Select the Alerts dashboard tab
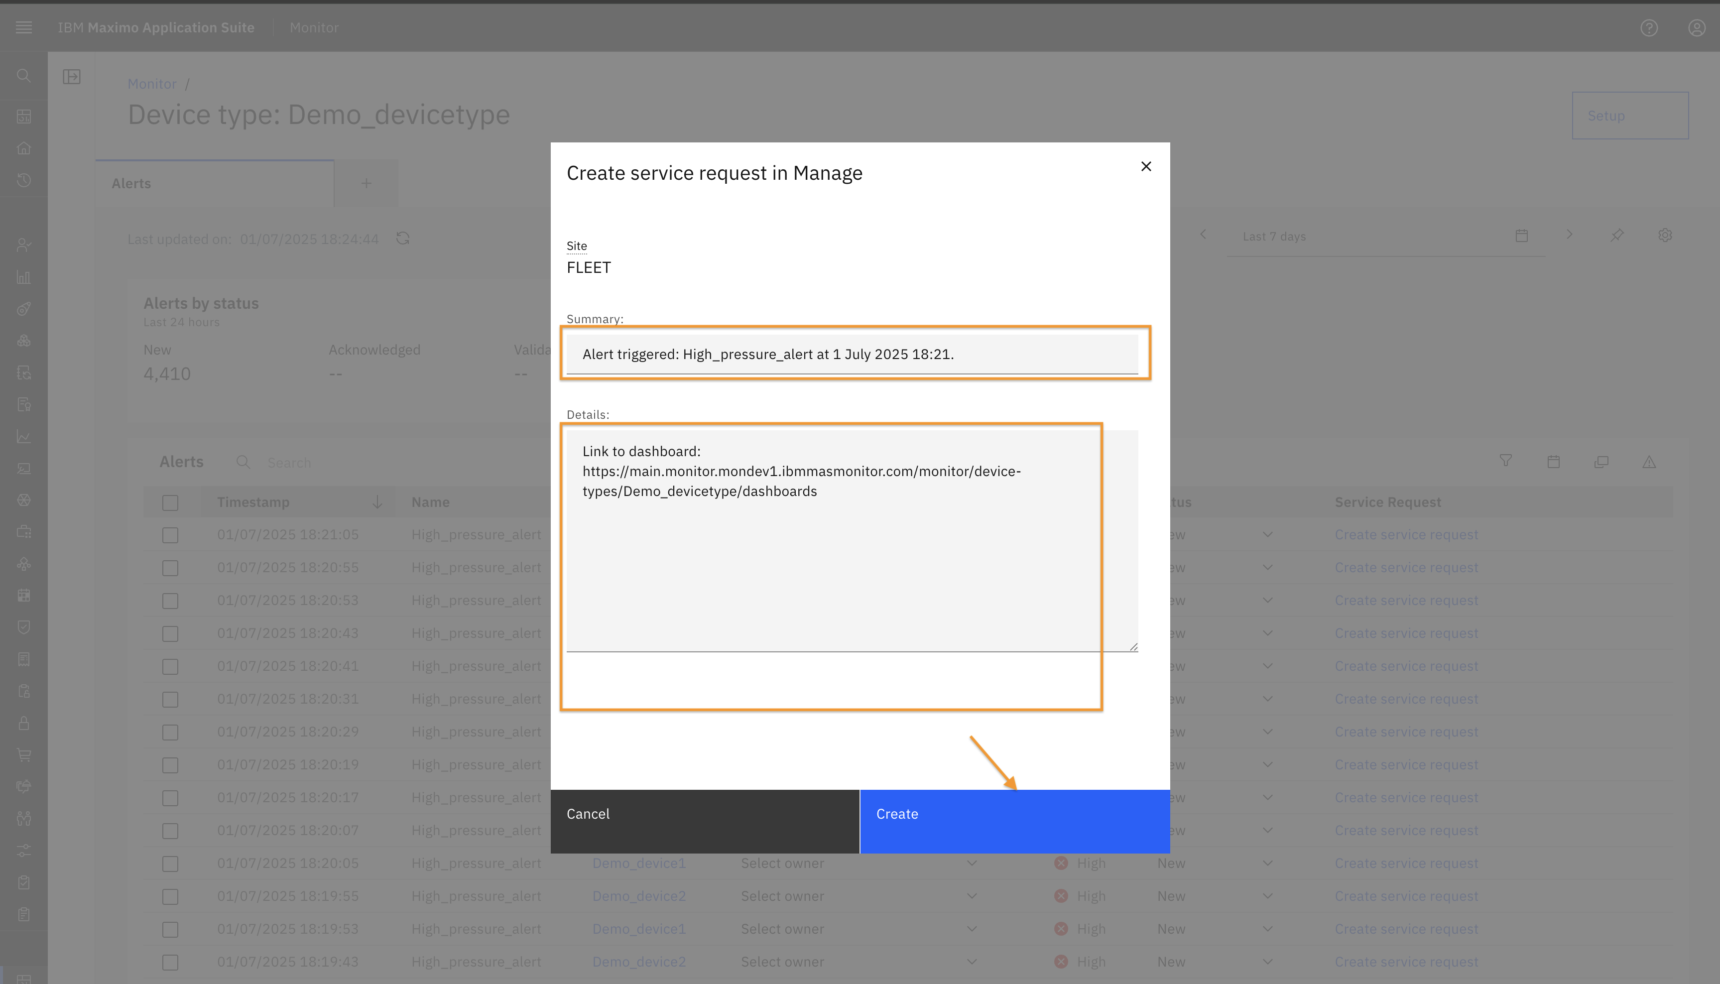 point(215,183)
